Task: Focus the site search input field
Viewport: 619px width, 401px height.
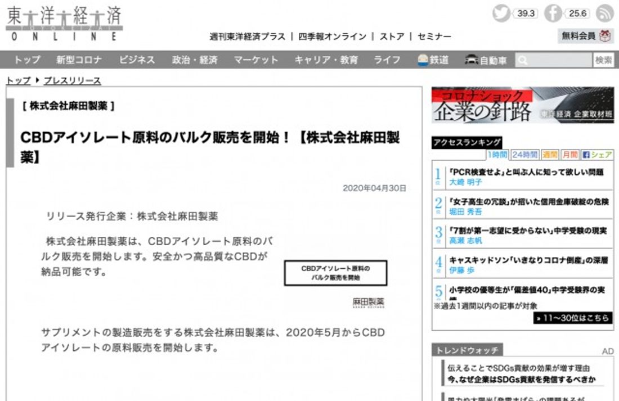Action: tap(554, 60)
